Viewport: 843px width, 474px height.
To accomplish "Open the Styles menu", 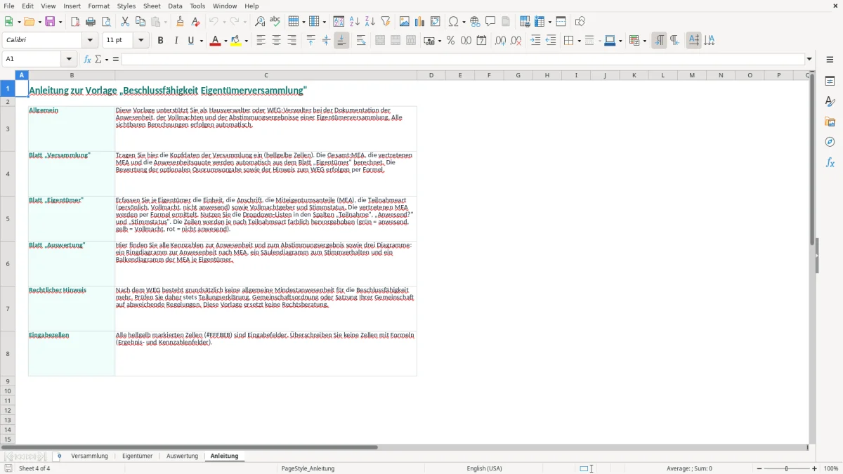I will click(126, 6).
